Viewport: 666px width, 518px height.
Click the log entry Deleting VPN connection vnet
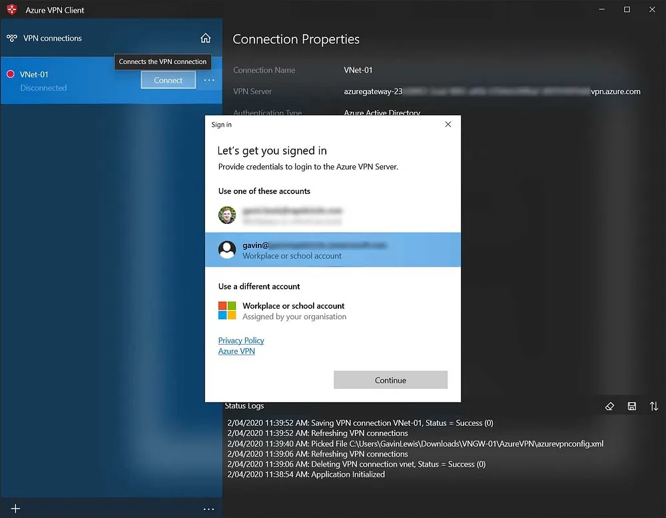click(x=356, y=464)
